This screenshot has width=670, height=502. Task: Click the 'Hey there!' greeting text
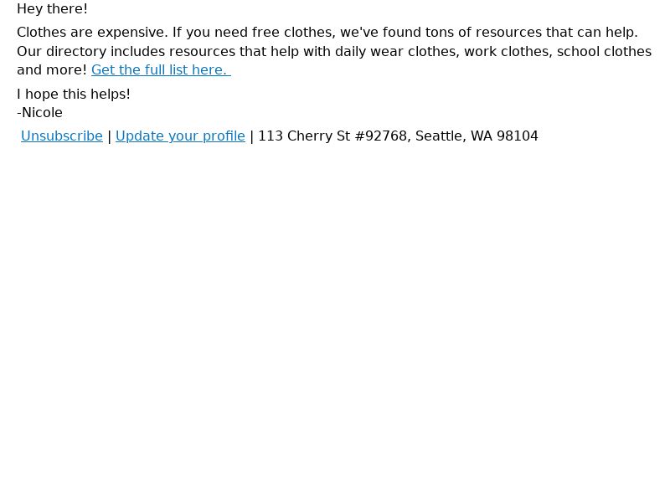point(52,9)
